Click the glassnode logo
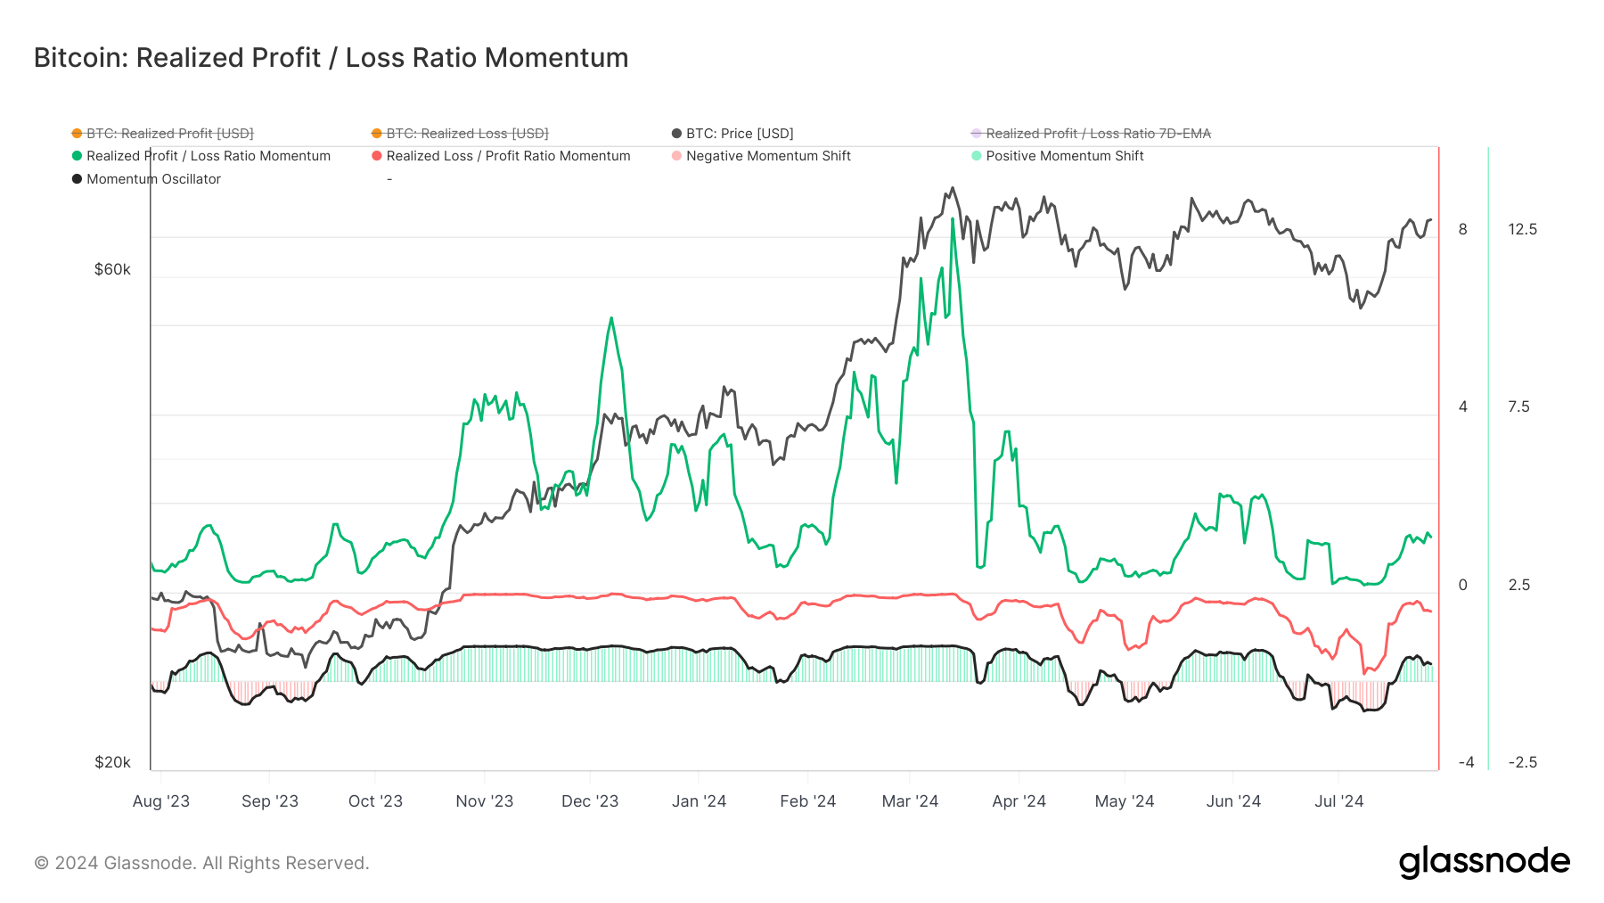The image size is (1604, 903). click(1485, 862)
